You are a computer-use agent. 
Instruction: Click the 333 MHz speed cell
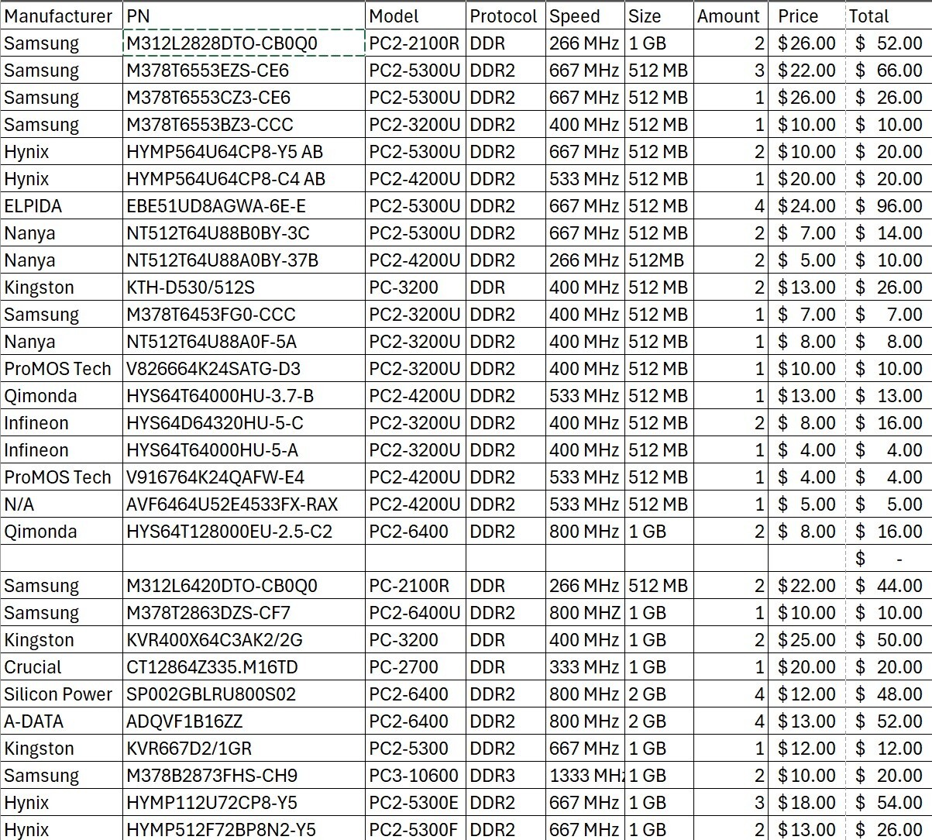click(585, 667)
